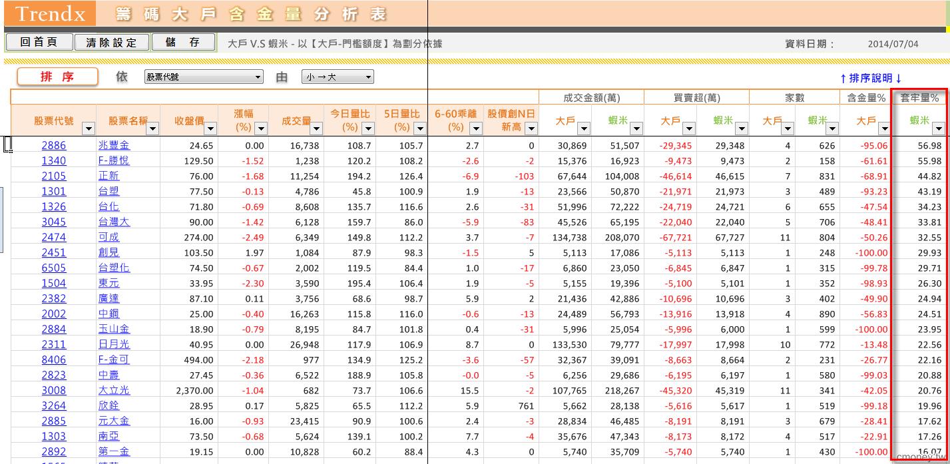The height and width of the screenshot is (464, 950).
Task: Open filter arrow for 股價創N日新高 column
Action: [x=531, y=128]
